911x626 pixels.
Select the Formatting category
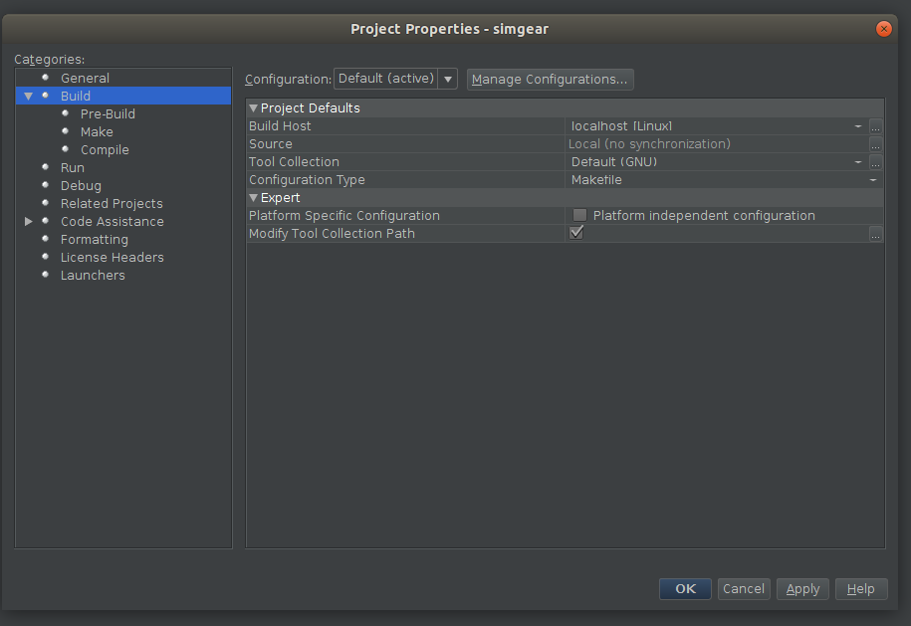(x=95, y=240)
